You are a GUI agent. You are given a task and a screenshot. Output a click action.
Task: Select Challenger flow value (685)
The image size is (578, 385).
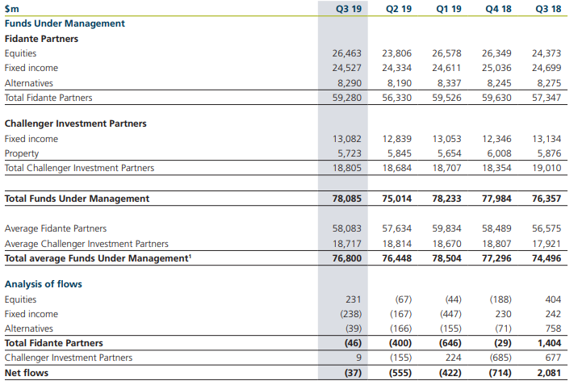coord(501,358)
